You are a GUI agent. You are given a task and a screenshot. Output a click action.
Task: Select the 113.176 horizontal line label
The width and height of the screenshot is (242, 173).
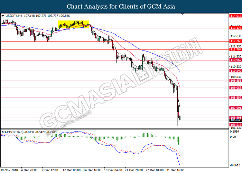click(236, 28)
